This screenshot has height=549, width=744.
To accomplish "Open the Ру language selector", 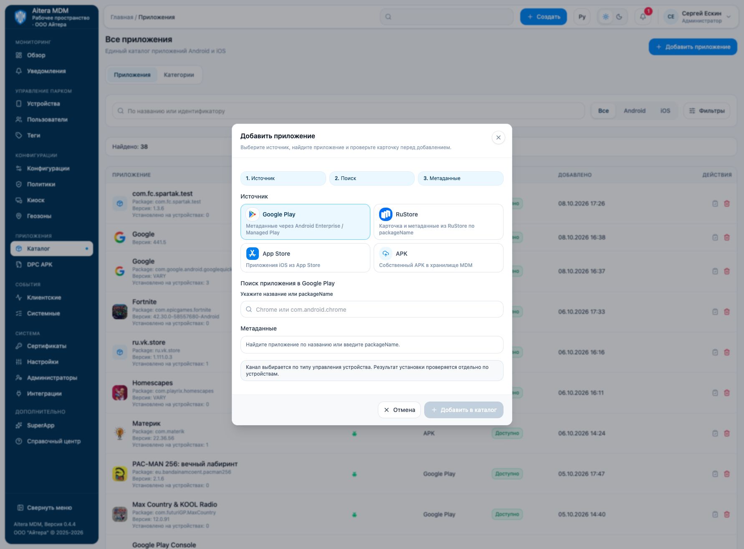I will [x=582, y=17].
